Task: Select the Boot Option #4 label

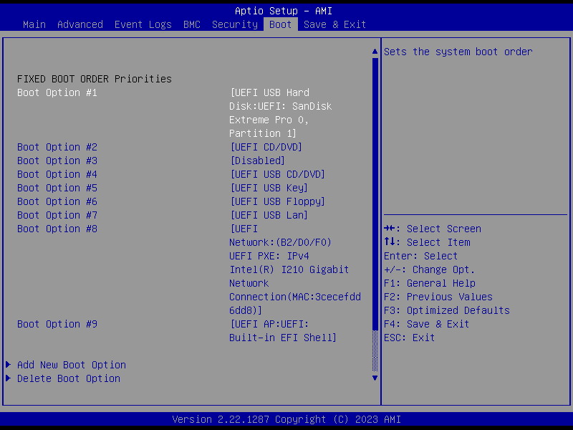Action: click(x=57, y=174)
